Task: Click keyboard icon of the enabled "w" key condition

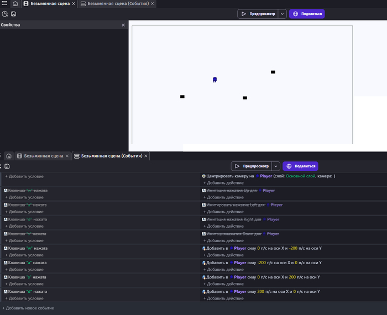Action: [6, 248]
